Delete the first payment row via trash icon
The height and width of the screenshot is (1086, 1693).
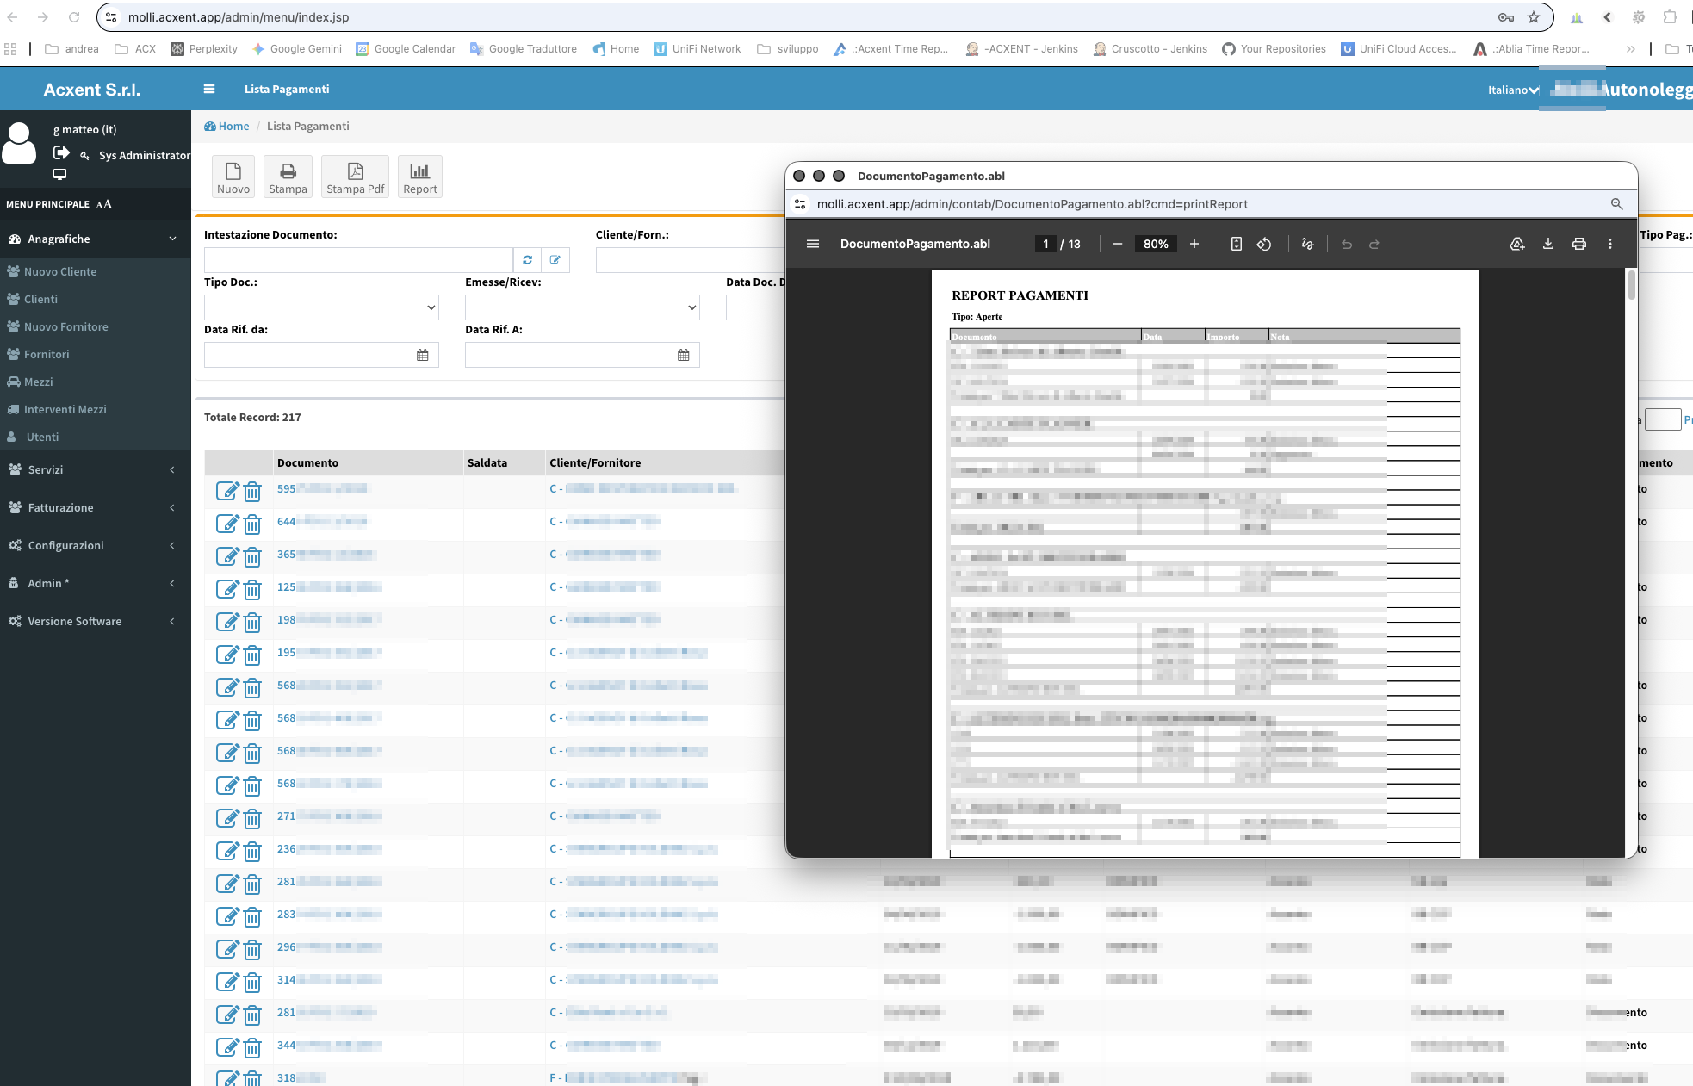pyautogui.click(x=252, y=491)
